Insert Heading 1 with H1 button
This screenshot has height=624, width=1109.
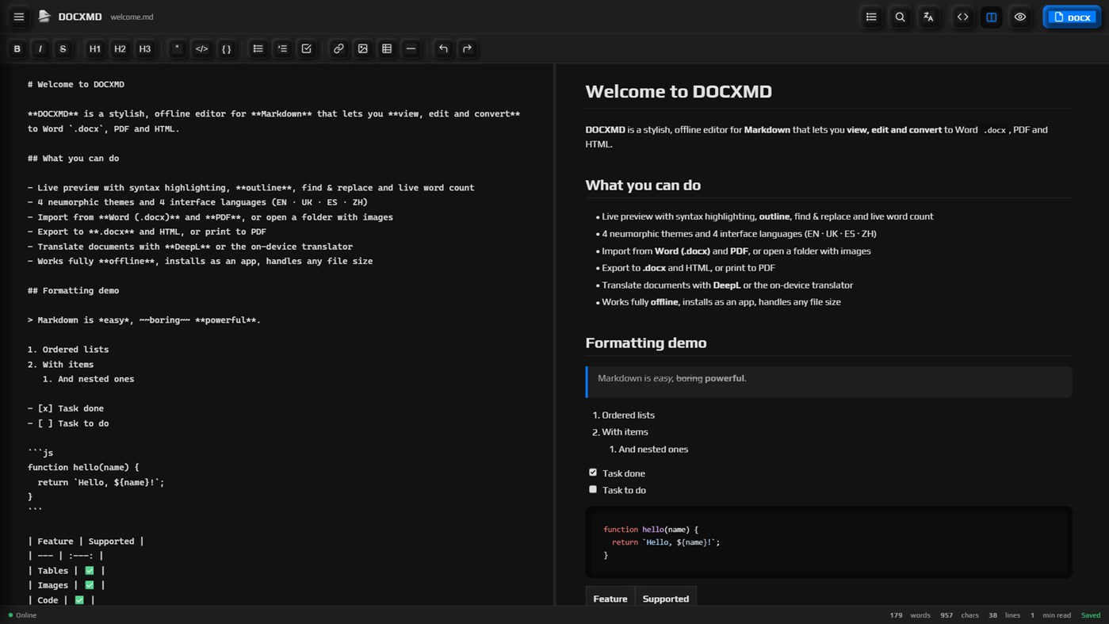[95, 49]
